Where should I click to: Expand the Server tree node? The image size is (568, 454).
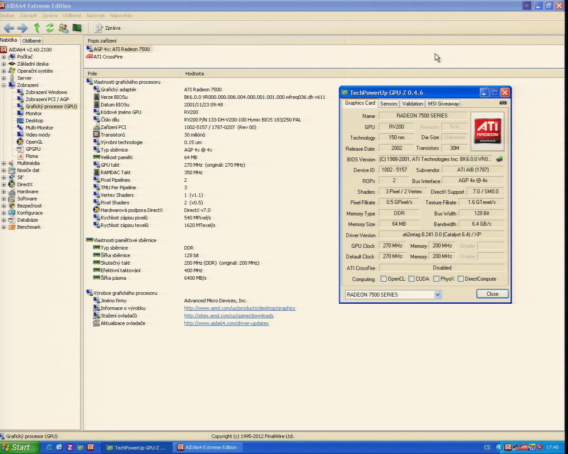[x=4, y=78]
